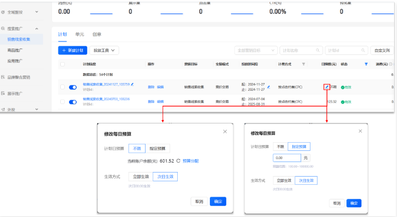Click 删除 for plan 20240703_103236
Screen dimensions: 397x217
click(151, 102)
